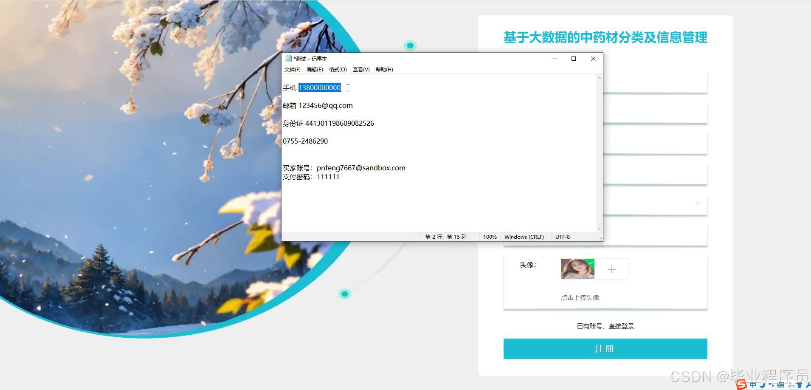
Task: Switch Chinese punctuation mode on IME bar
Action: pos(771,385)
